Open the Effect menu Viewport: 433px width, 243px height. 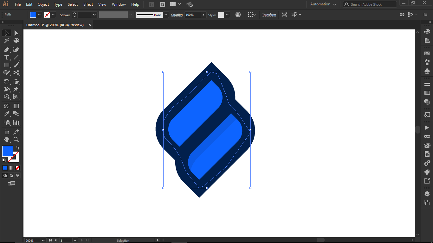88,4
